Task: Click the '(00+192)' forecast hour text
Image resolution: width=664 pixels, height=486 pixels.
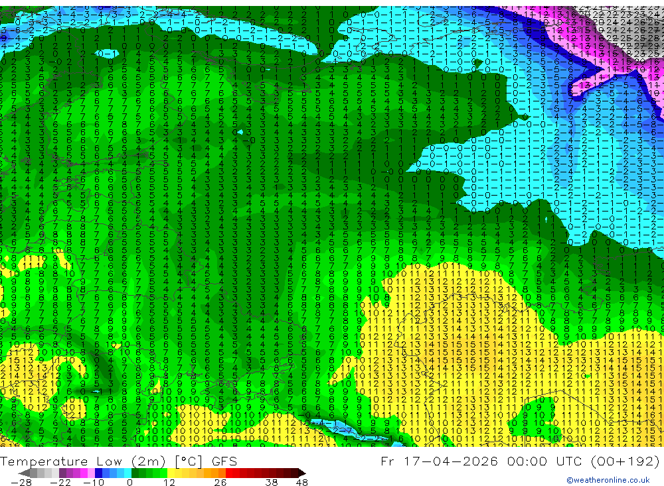Action: coord(625,461)
